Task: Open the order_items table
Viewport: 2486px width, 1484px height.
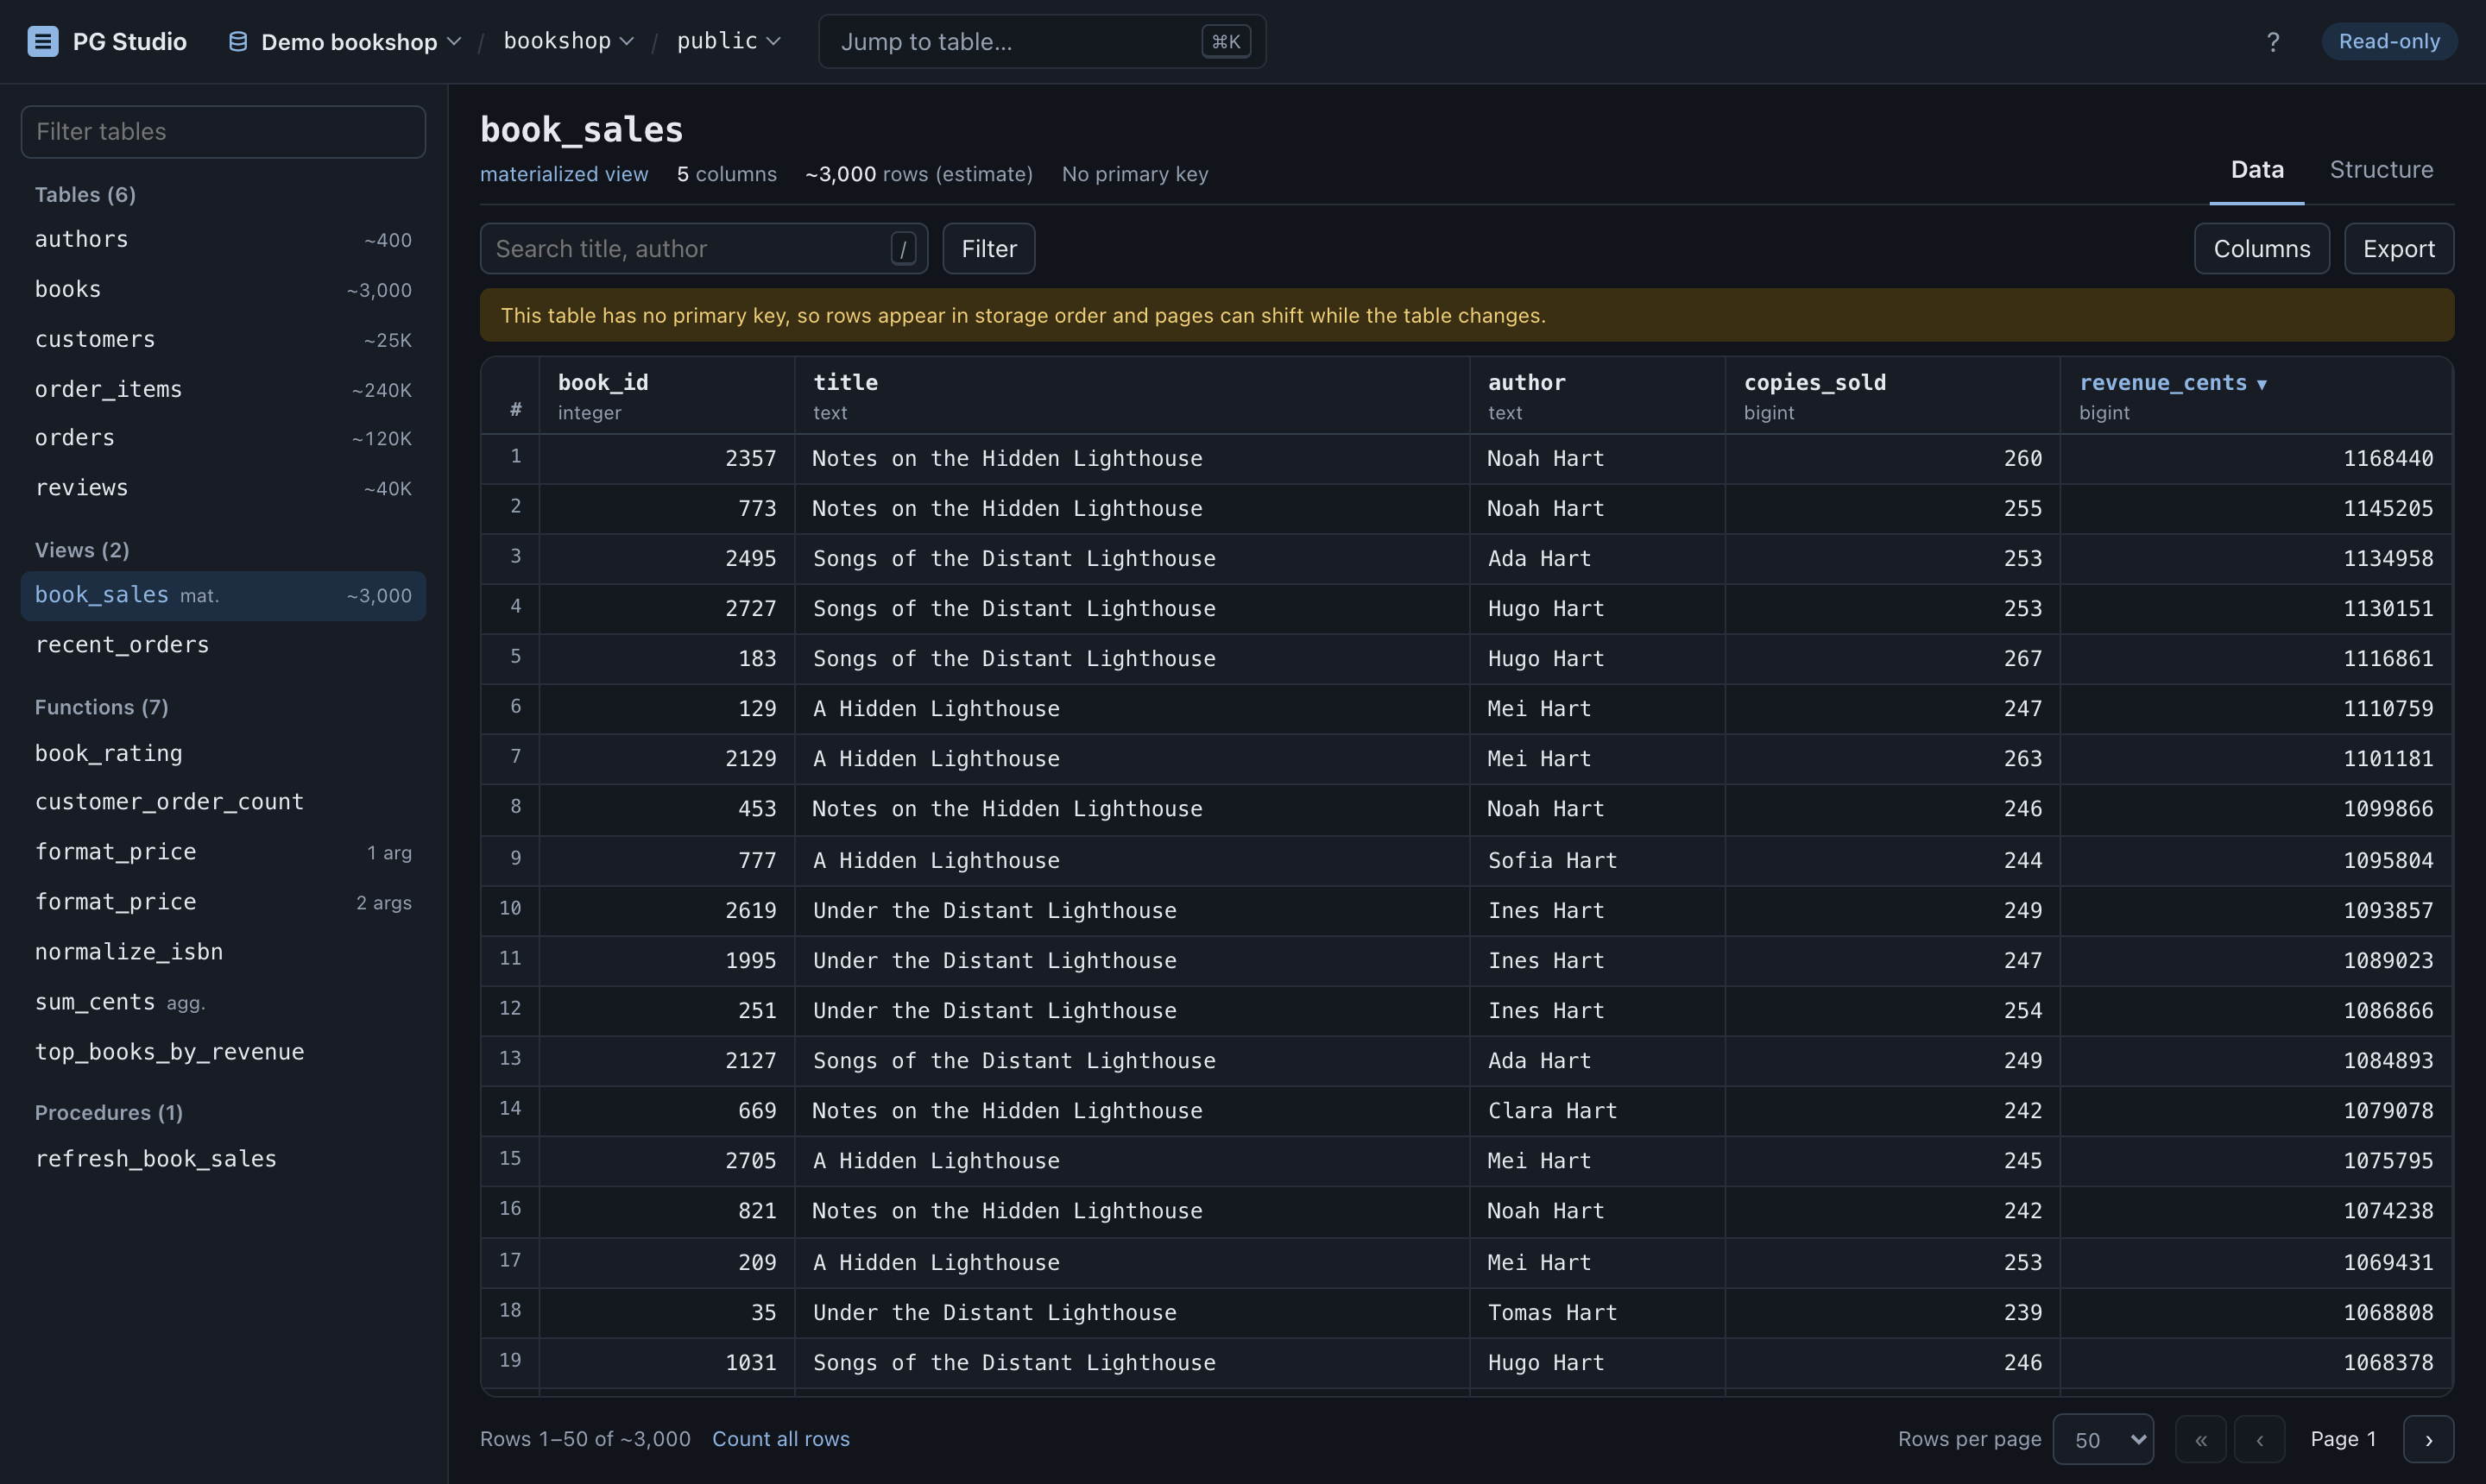Action: click(223, 389)
